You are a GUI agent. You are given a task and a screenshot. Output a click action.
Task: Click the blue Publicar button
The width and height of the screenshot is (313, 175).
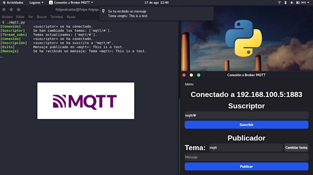tap(246, 166)
